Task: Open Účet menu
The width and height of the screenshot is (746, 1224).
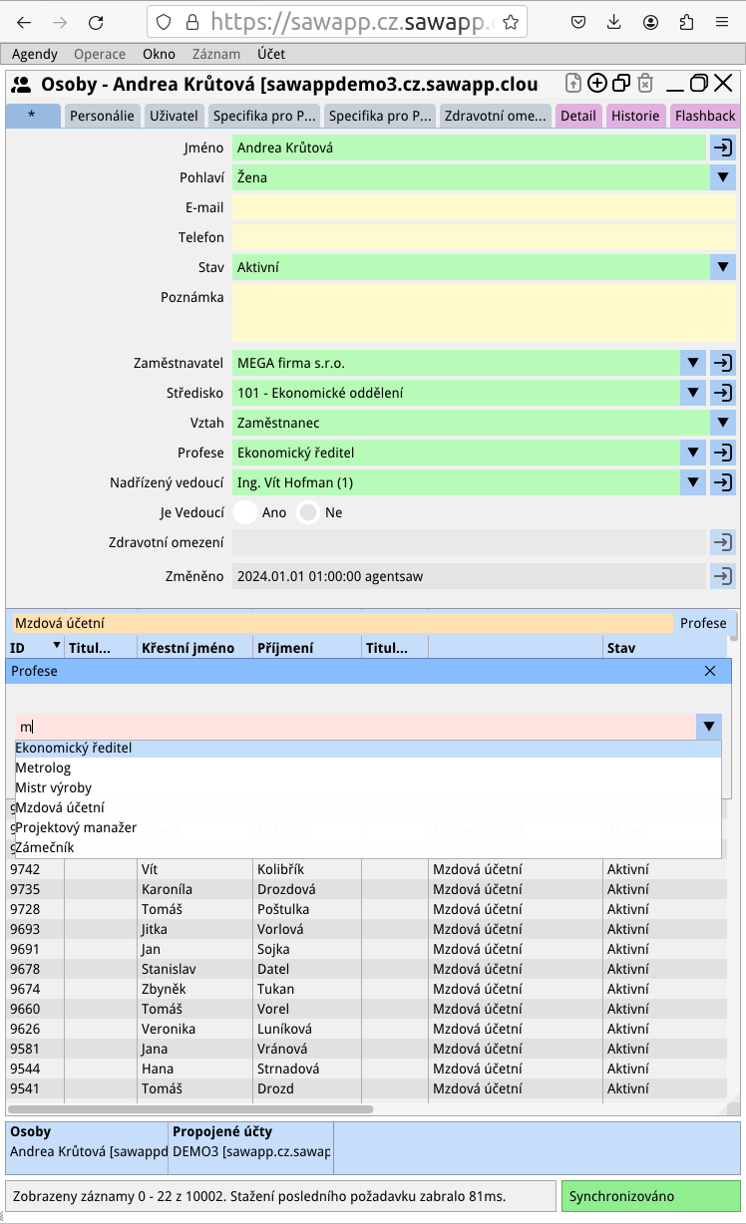Action: pos(271,54)
